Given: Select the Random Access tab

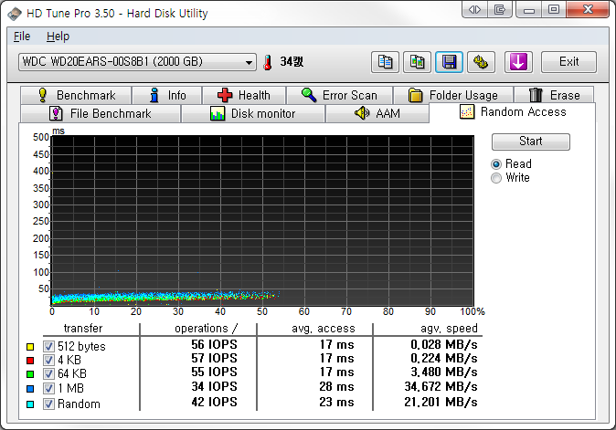Looking at the screenshot, I should pos(513,112).
